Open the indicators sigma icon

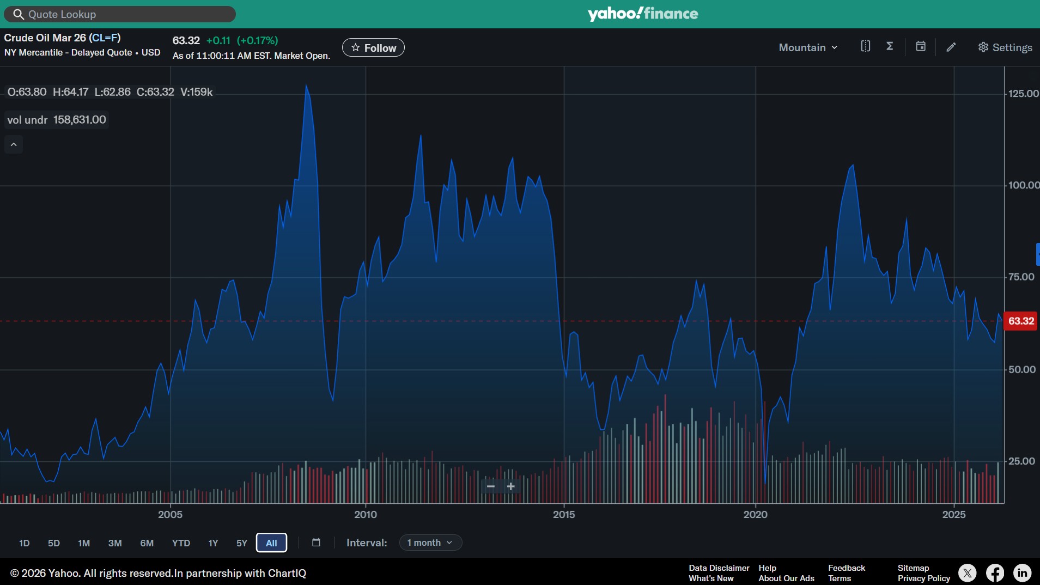(890, 46)
